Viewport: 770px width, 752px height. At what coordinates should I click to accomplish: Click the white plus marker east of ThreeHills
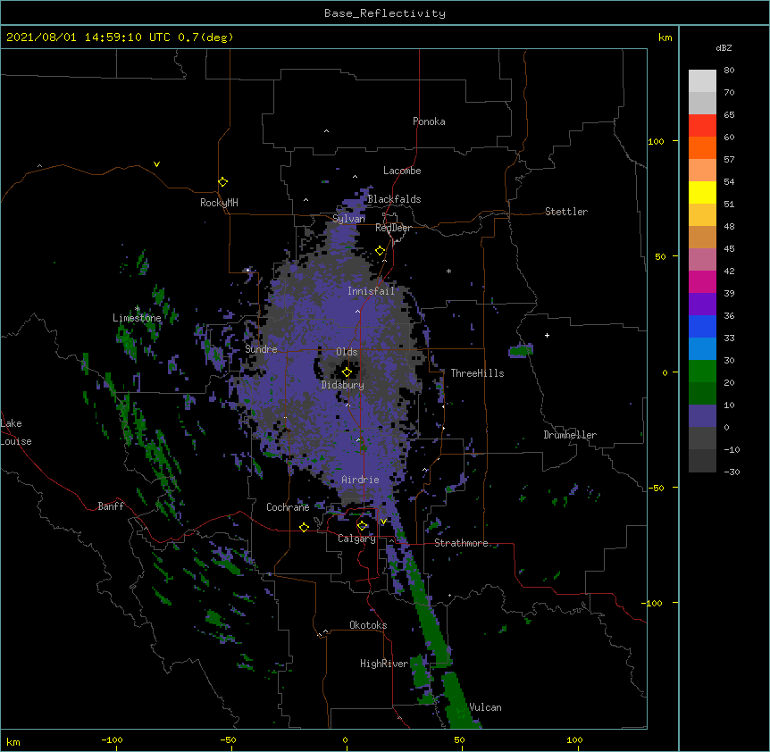(547, 335)
